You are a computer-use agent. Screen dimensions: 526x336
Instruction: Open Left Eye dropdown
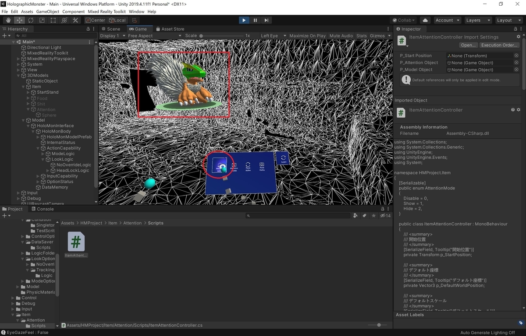273,35
